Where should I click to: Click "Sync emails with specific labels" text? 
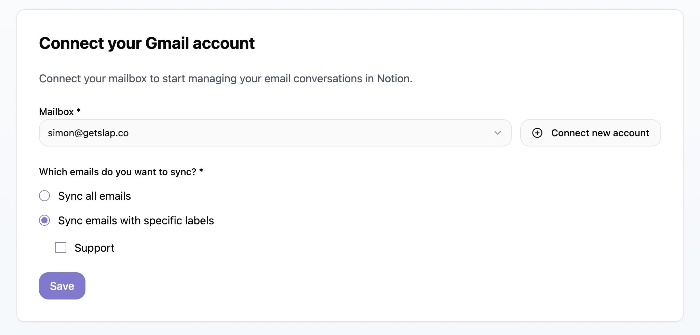coord(136,221)
